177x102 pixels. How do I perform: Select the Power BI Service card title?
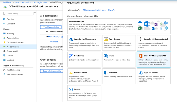[80, 72]
